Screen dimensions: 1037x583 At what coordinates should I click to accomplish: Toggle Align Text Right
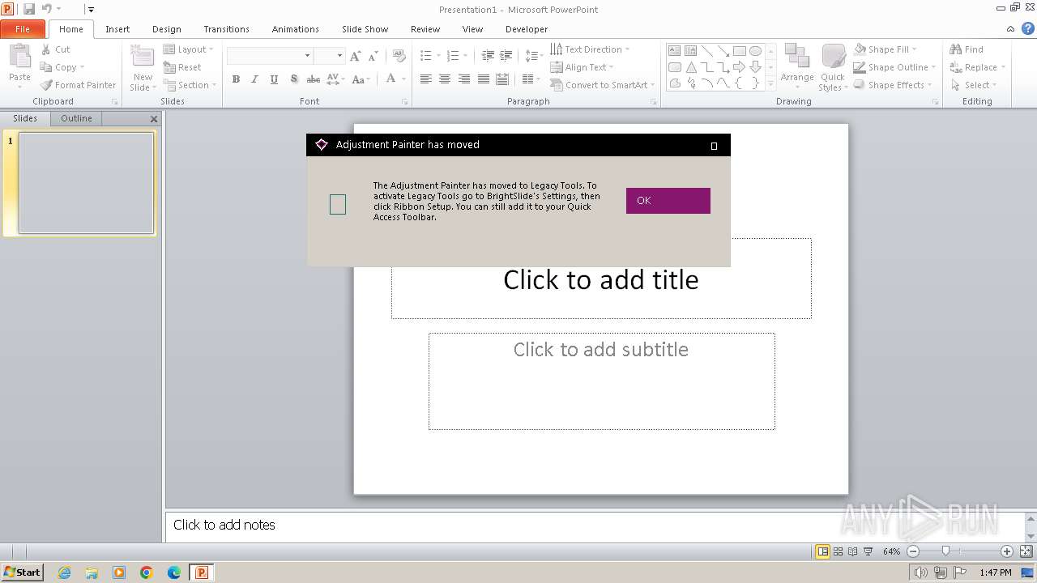[464, 79]
